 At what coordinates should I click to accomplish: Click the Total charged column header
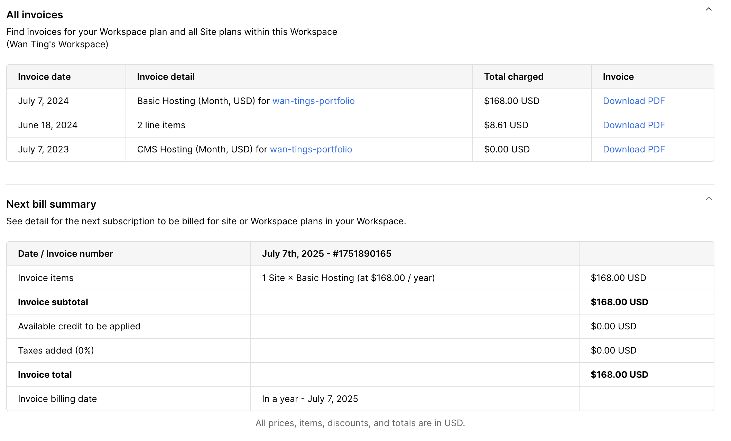coord(513,77)
